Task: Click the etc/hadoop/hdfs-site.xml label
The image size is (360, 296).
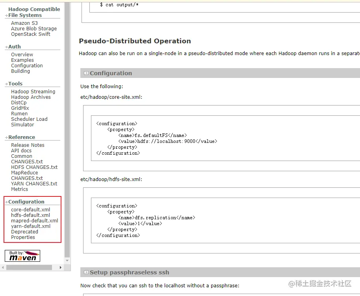Action: click(x=111, y=179)
